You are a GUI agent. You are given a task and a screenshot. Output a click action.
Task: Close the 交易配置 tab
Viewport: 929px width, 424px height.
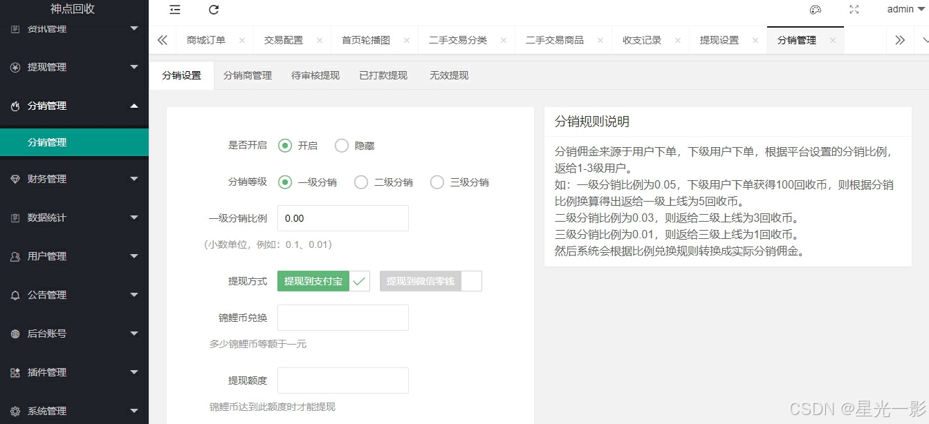point(319,40)
